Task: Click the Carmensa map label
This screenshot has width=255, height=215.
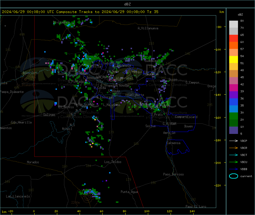Action: point(173,143)
